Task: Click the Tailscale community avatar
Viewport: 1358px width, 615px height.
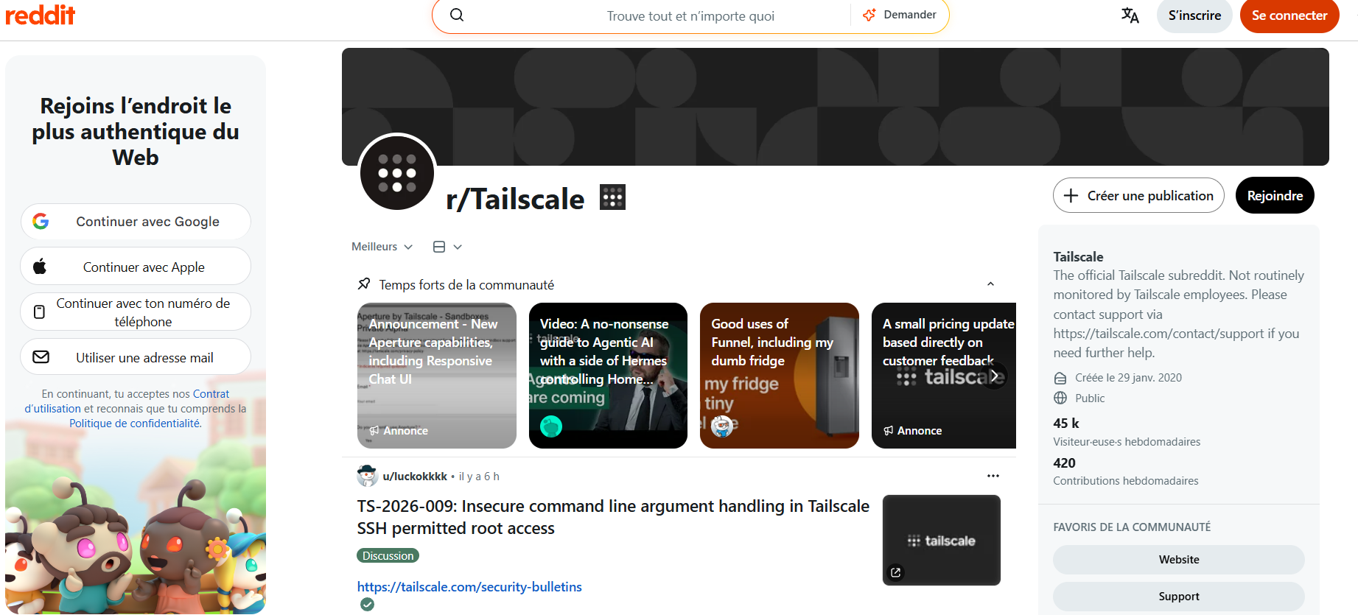Action: pos(397,173)
